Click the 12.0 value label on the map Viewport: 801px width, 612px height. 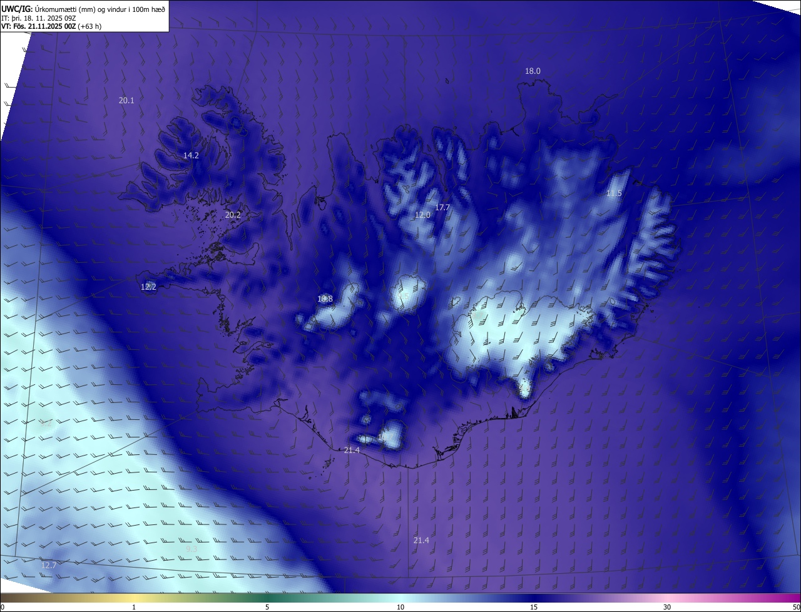(422, 215)
